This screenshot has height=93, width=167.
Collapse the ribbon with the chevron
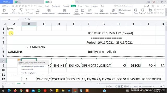[164, 6]
